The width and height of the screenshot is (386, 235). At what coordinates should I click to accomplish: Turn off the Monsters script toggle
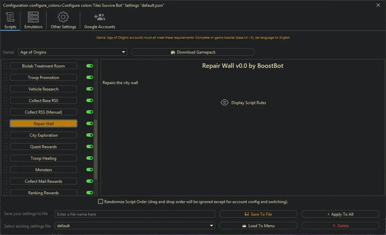[89, 170]
